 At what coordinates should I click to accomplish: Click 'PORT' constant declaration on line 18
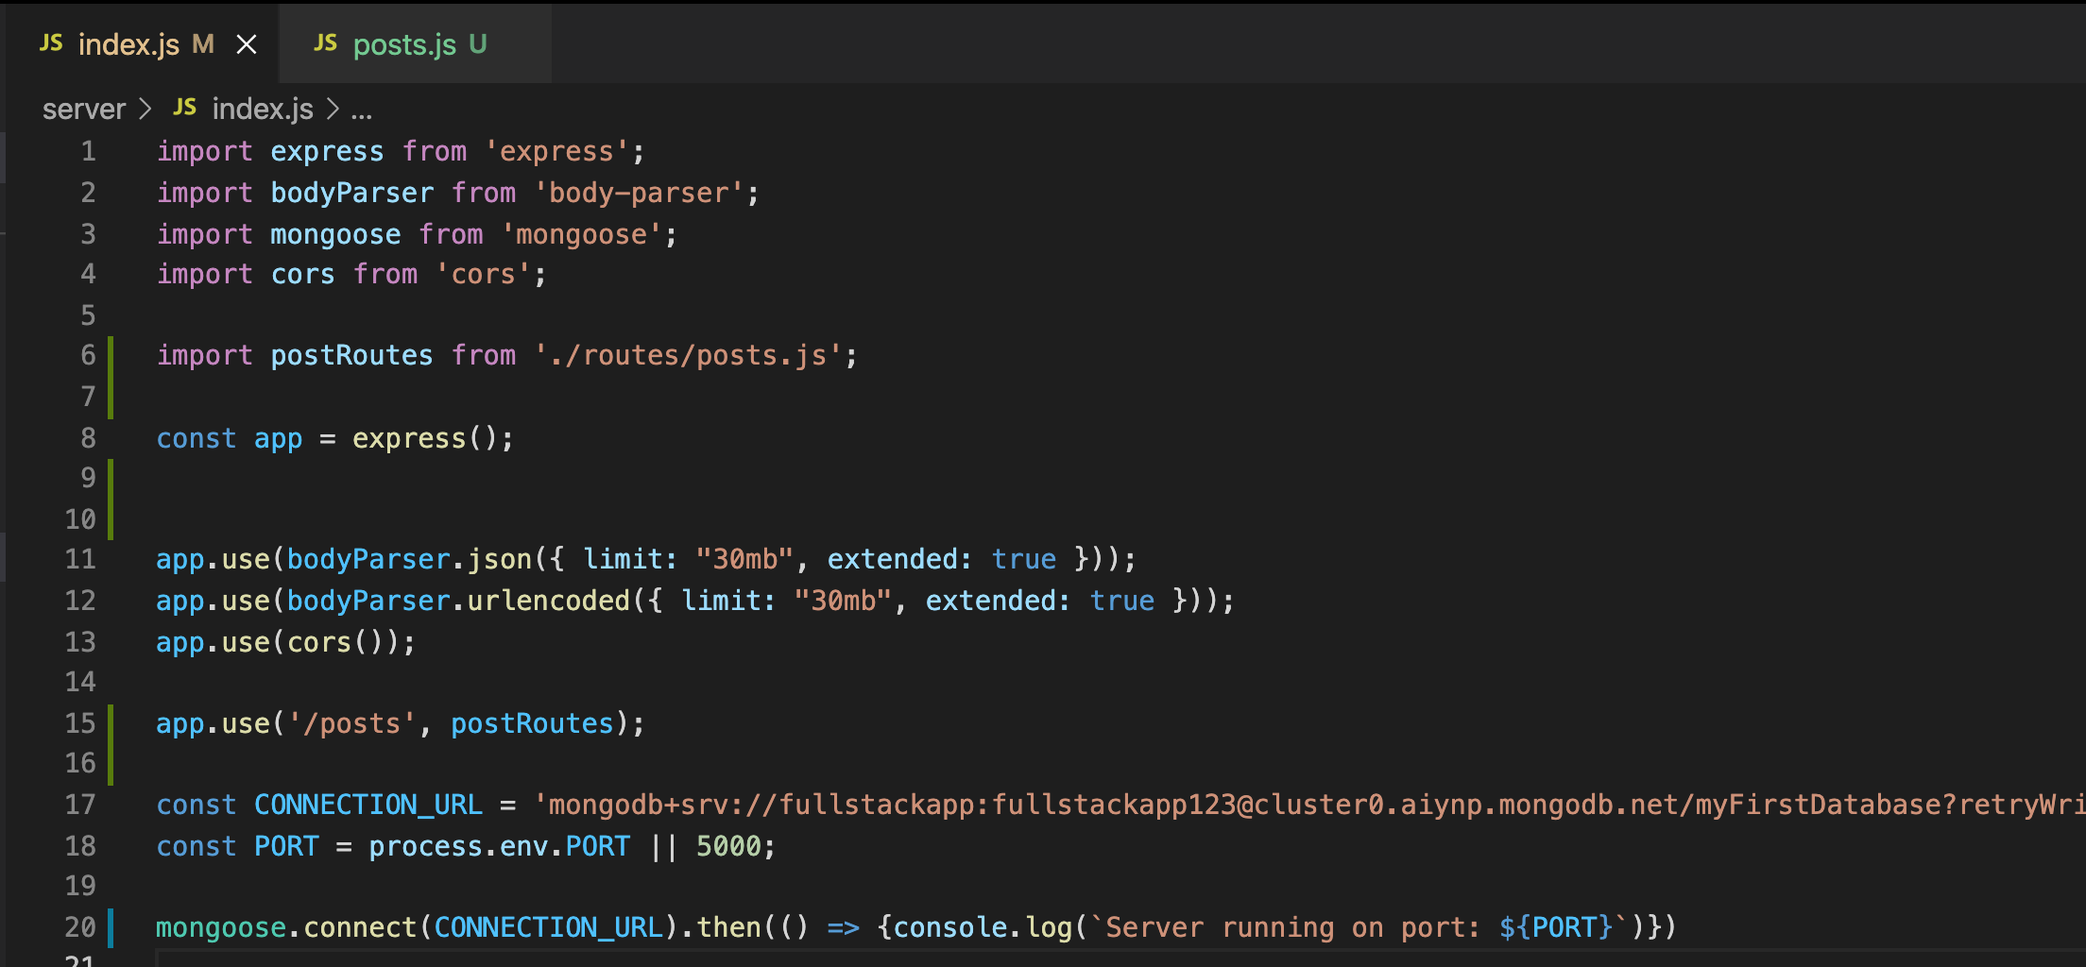(x=286, y=846)
